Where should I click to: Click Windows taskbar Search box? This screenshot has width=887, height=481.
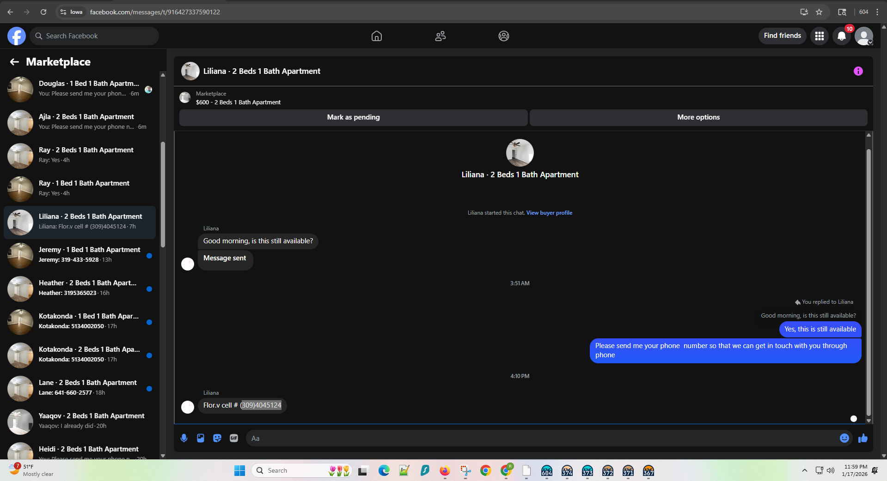(x=301, y=470)
